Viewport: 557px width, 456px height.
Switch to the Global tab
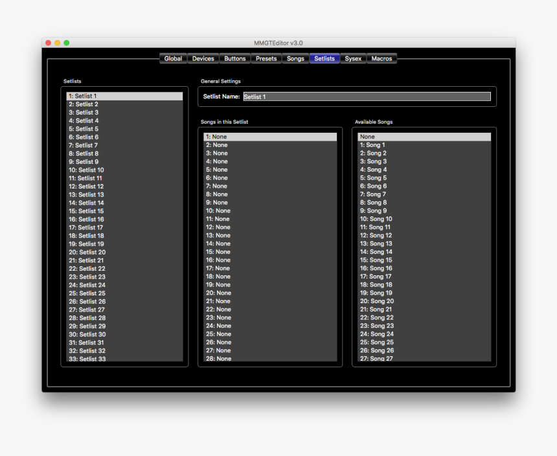point(172,58)
